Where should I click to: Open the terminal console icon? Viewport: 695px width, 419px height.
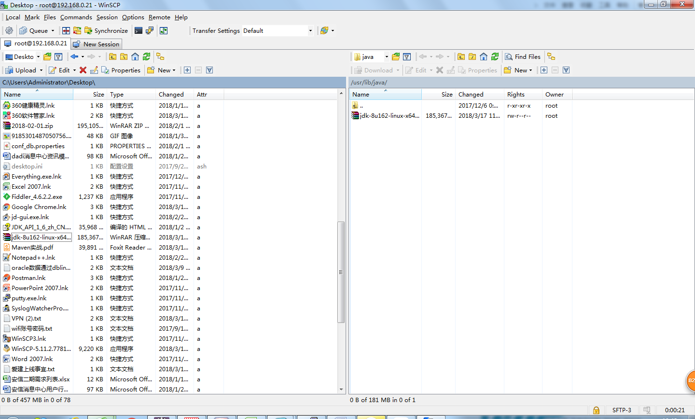139,30
